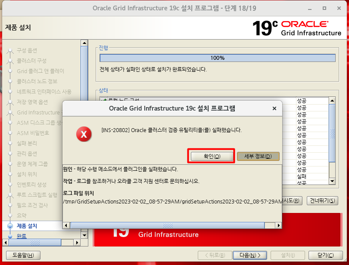The width and height of the screenshot is (349, 265).
Task: Select the 관리 옵션 step
Action: pos(27,154)
